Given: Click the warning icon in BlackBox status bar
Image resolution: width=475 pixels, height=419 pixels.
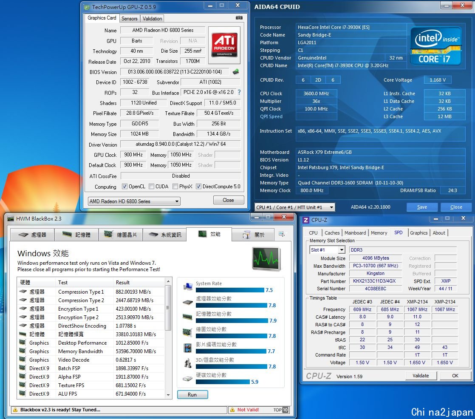Looking at the screenshot, I should pyautogui.click(x=15, y=410).
